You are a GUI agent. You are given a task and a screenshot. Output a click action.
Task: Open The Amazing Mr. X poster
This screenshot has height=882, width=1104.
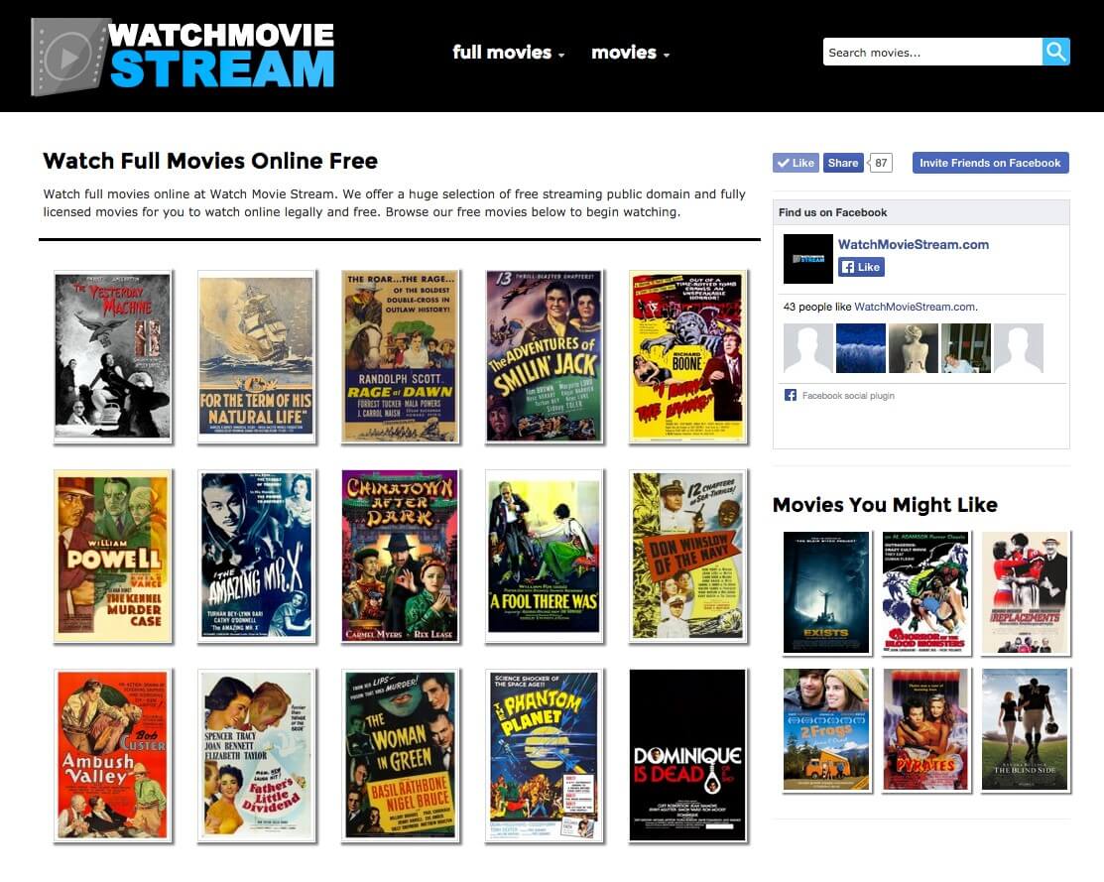(x=256, y=557)
